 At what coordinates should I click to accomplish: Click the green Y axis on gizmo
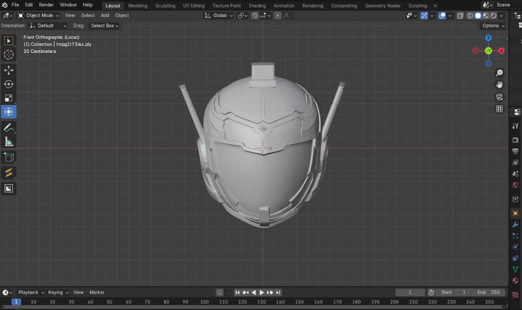coord(488,51)
